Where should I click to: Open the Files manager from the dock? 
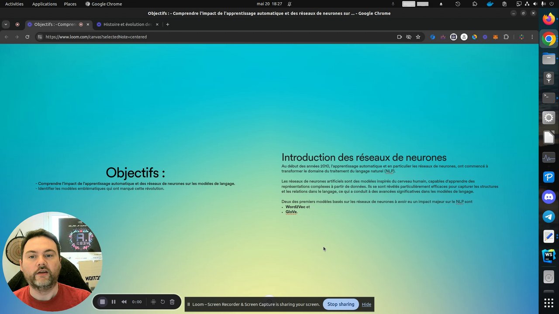pos(549,58)
